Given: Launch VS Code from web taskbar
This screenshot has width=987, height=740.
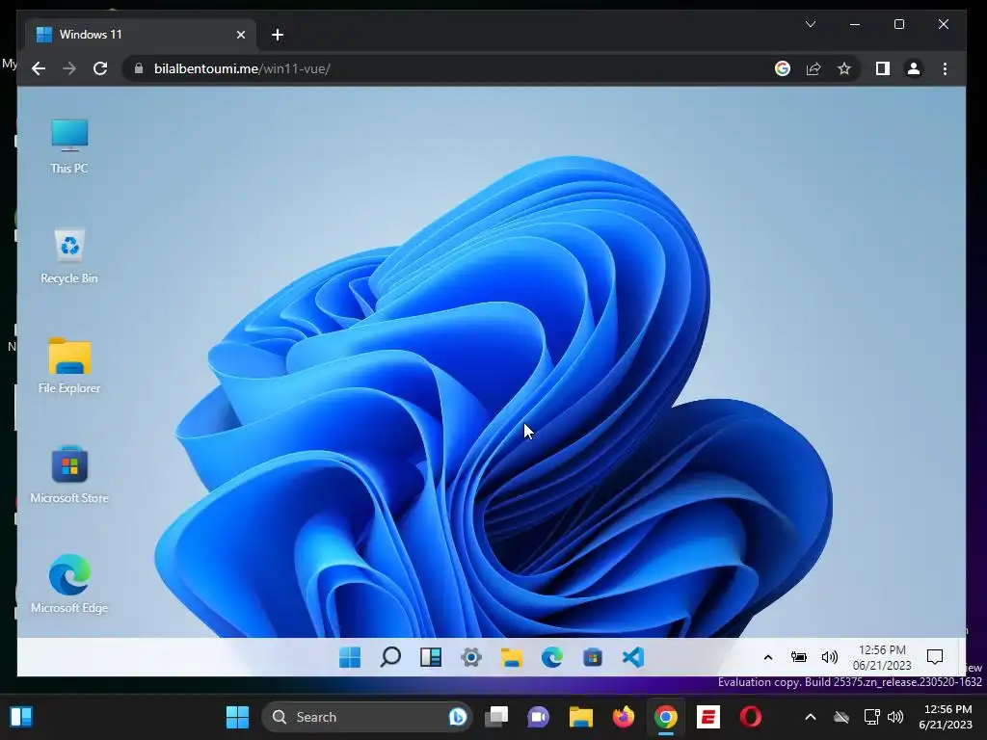Looking at the screenshot, I should tap(632, 657).
